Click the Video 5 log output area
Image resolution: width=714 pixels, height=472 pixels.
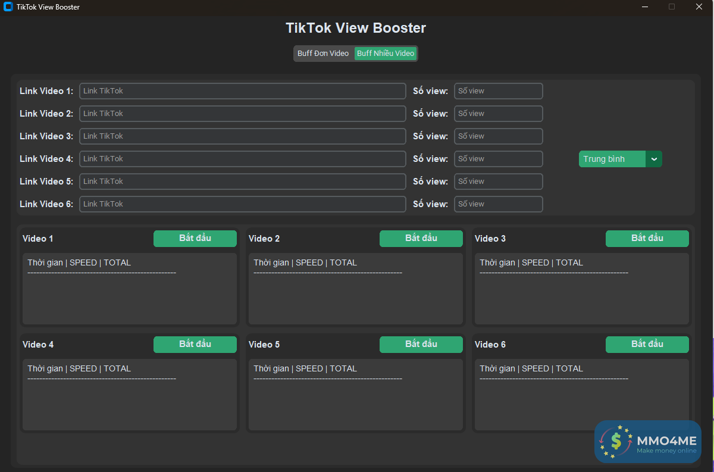point(356,395)
